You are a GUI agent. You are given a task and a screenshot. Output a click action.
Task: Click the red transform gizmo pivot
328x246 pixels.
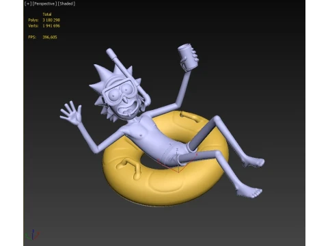click(x=178, y=172)
